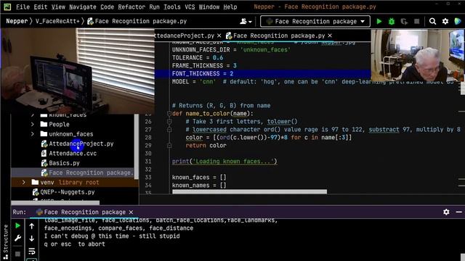Expand the venv library root folder

[23, 182]
